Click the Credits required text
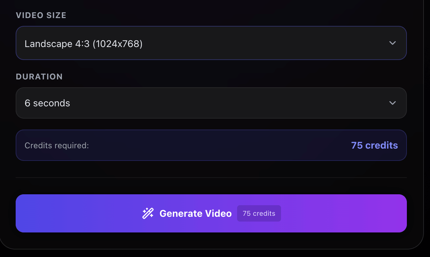Viewport: 430px width, 257px height. coord(56,145)
